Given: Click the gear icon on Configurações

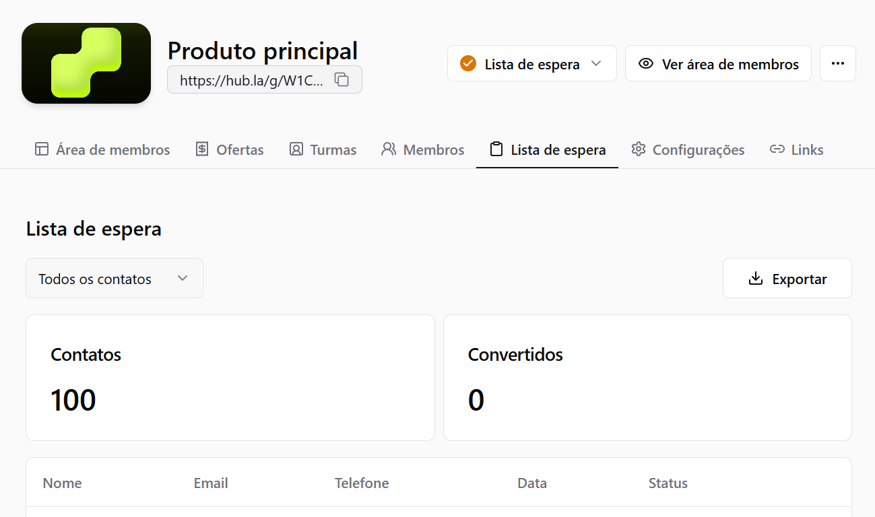Looking at the screenshot, I should click(x=639, y=149).
